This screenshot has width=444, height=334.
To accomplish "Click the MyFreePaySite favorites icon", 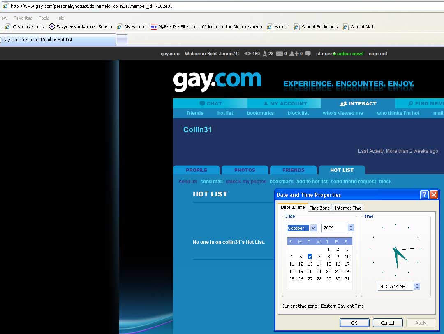I will click(154, 27).
